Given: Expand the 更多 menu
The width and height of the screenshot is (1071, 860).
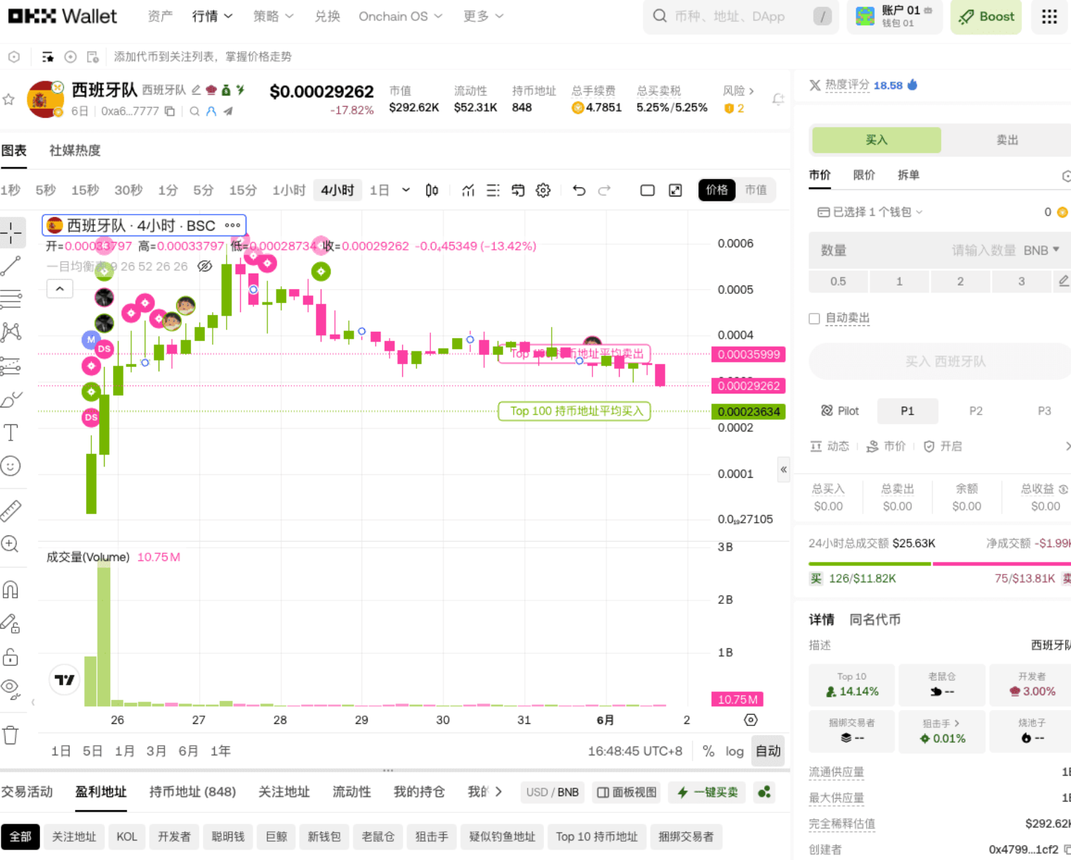Looking at the screenshot, I should click(483, 16).
